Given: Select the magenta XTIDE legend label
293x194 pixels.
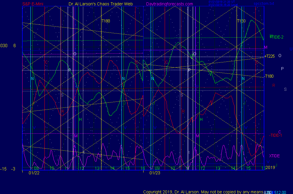Looking at the screenshot, I should pos(275,156).
